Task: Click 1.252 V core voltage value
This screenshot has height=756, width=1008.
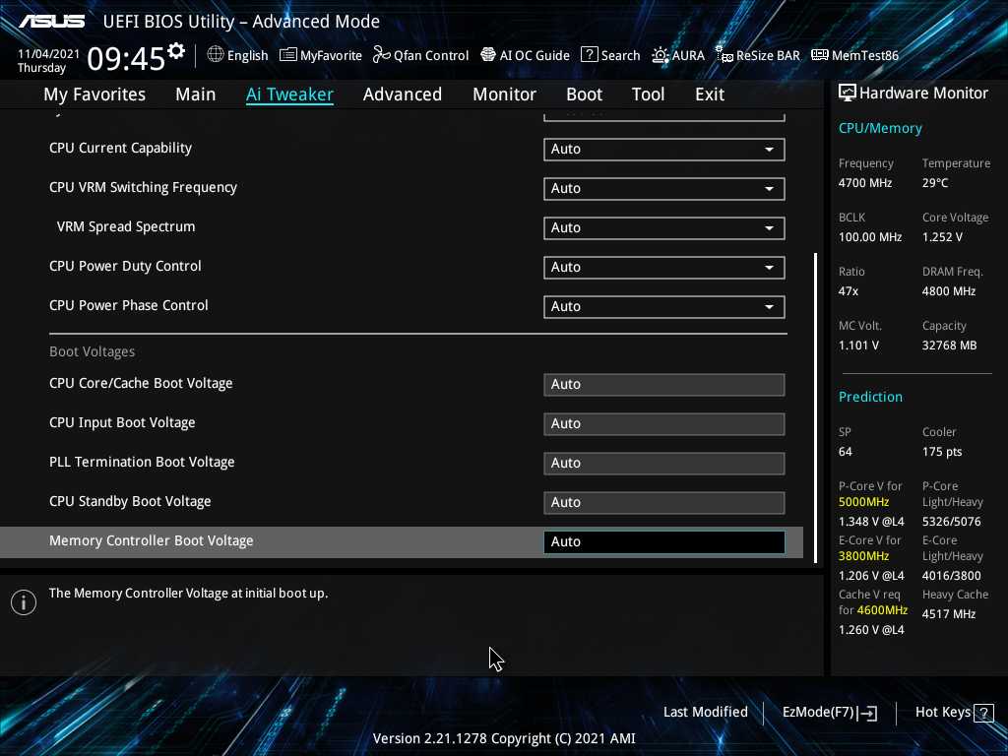Action: tap(942, 237)
